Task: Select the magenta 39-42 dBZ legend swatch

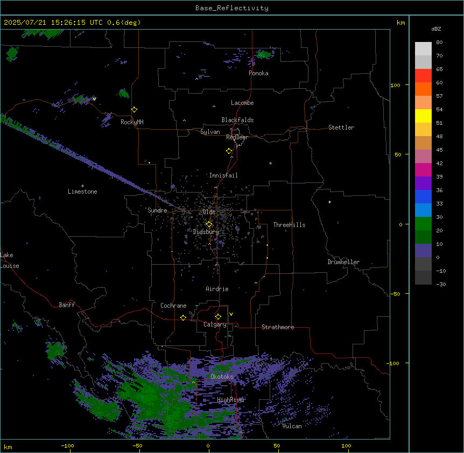Action: [423, 169]
